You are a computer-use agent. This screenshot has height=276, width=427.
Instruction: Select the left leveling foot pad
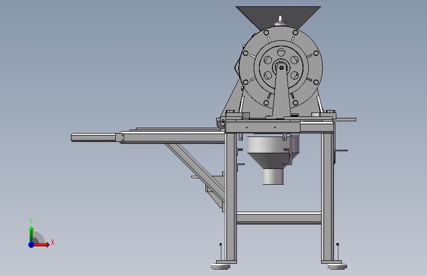(221, 266)
